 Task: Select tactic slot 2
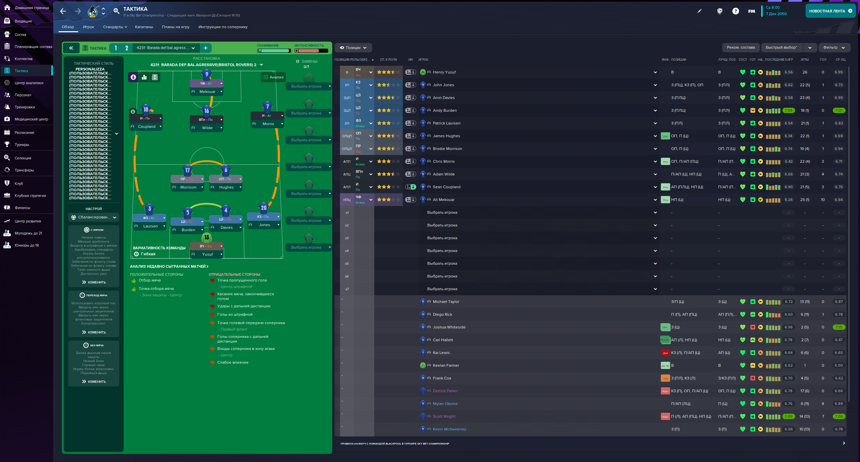pos(127,48)
